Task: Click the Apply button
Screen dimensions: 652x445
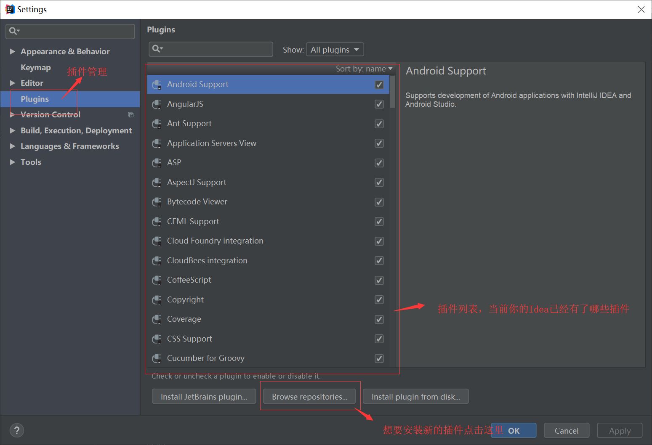Action: [620, 430]
